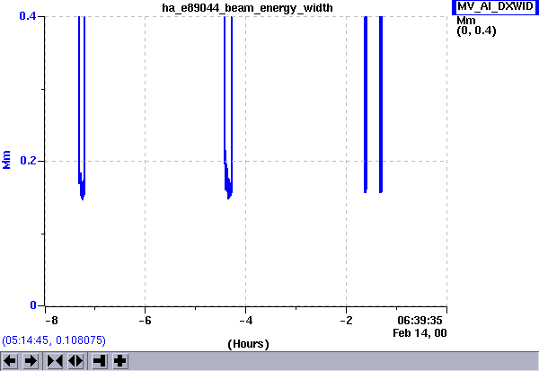
Task: Click the 06:39:35 timestamp on x-axis
Action: (420, 320)
